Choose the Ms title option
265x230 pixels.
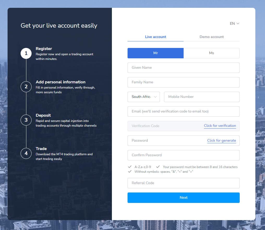[212, 53]
